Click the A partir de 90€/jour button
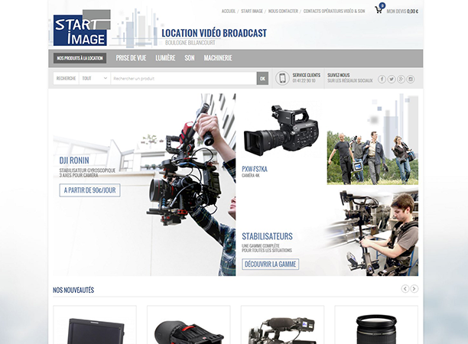468x344 pixels. point(89,190)
